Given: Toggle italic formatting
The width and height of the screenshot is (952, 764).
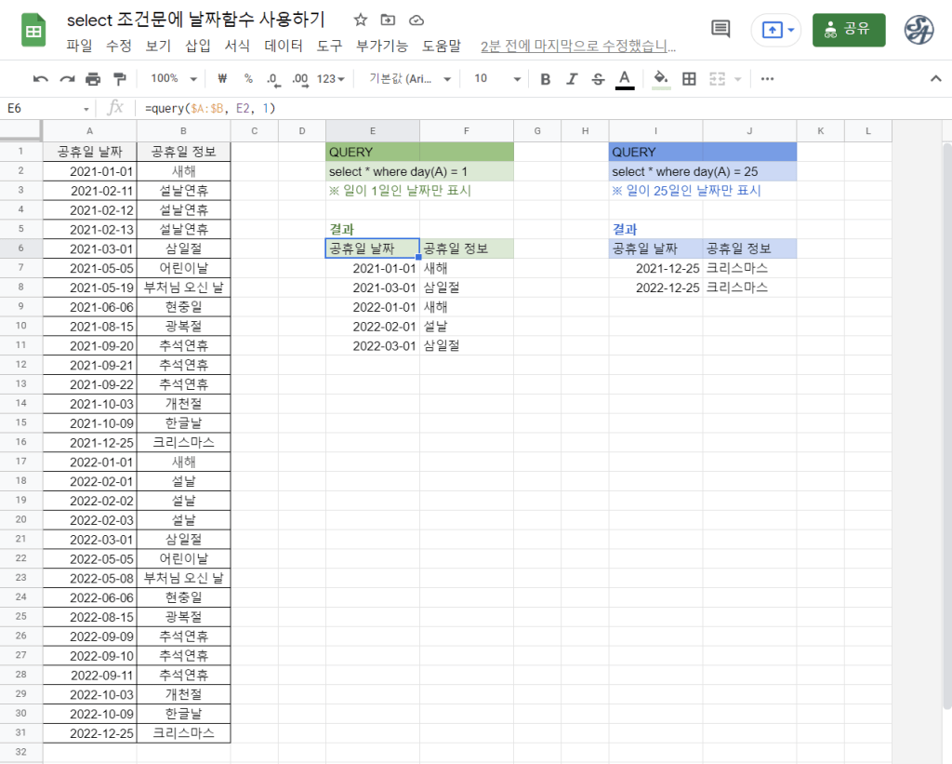Looking at the screenshot, I should pos(572,79).
